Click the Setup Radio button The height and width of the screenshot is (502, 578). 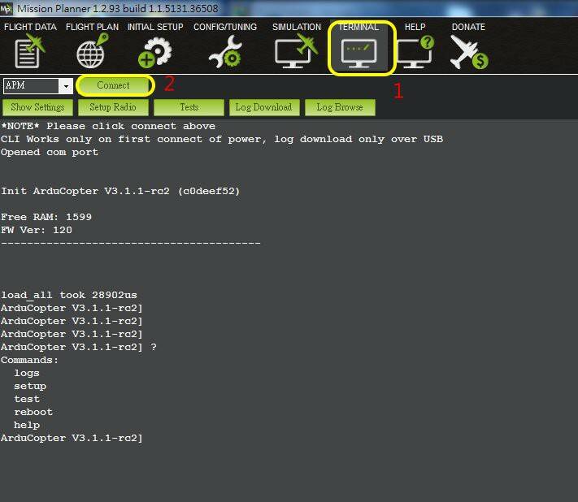pyautogui.click(x=113, y=107)
